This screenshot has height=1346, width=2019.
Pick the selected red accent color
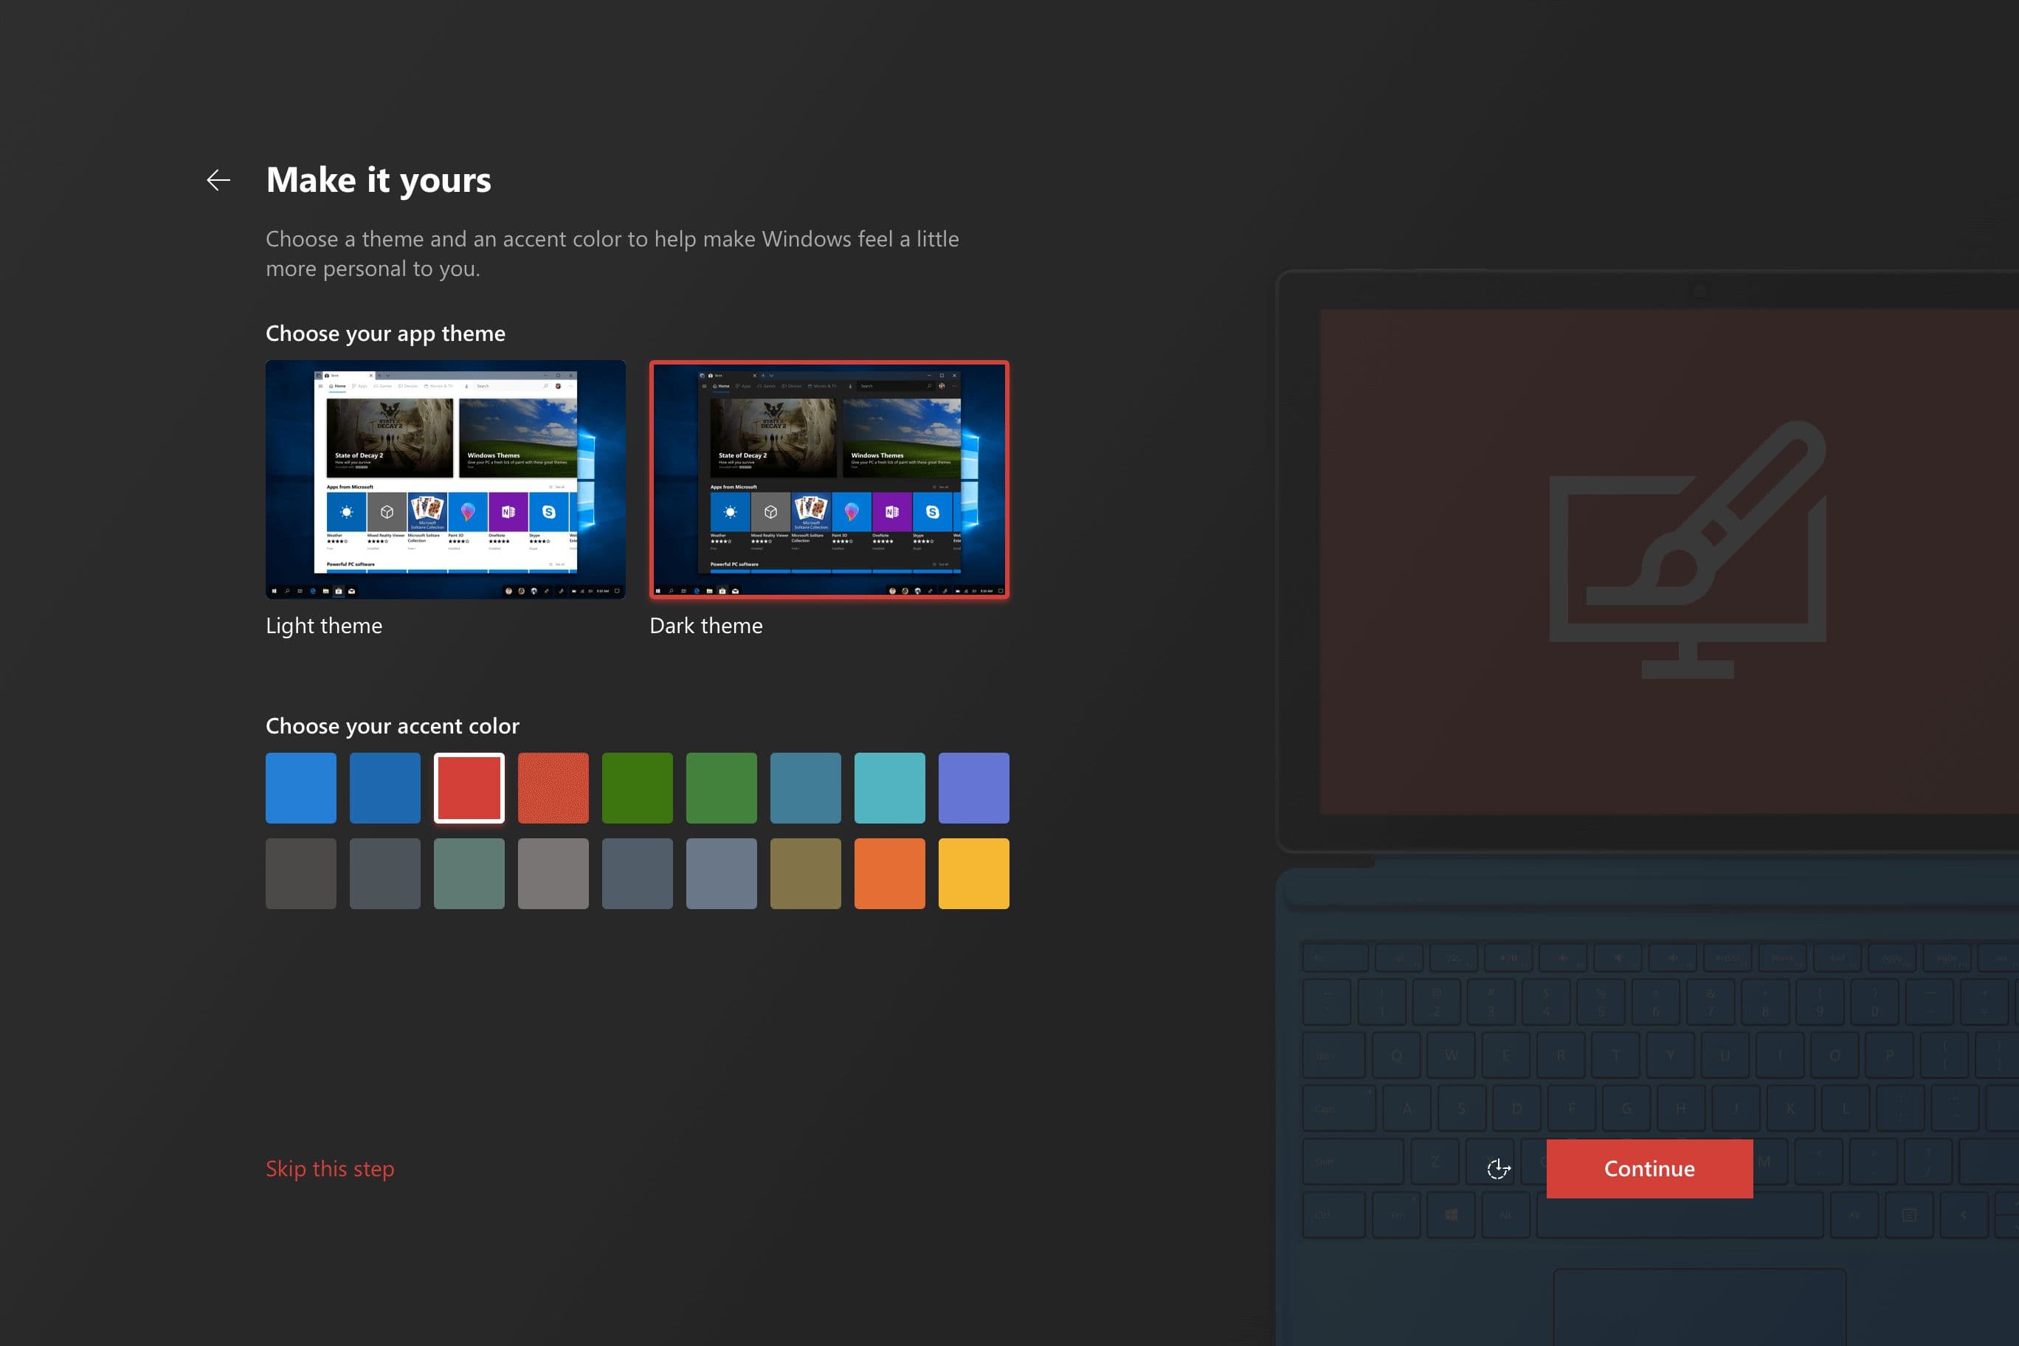(469, 788)
